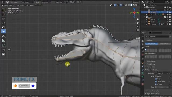Hide the mesh collection via eye icon
The height and width of the screenshot is (97, 172).
point(167,17)
